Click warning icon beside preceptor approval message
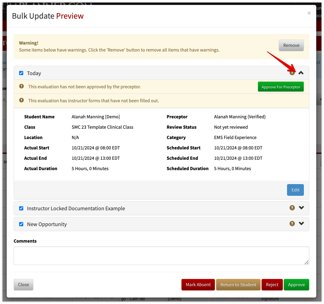The height and width of the screenshot is (304, 324). [x=21, y=86]
